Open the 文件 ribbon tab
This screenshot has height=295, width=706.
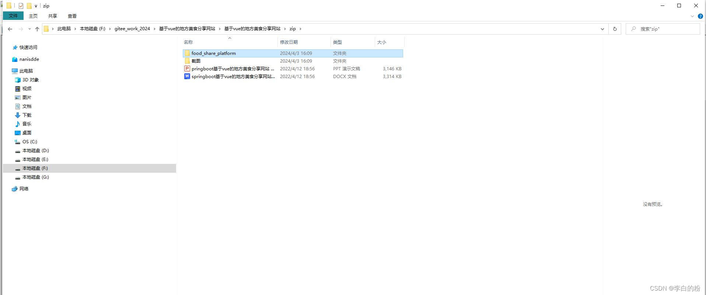click(13, 16)
